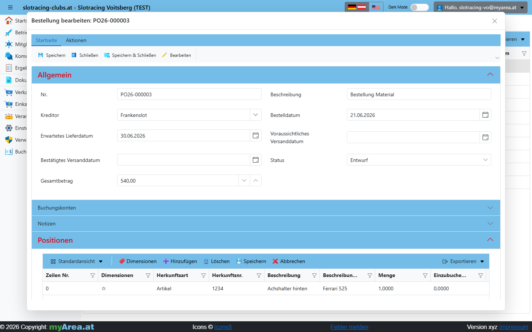Click the document icon in sidebar

click(x=9, y=80)
